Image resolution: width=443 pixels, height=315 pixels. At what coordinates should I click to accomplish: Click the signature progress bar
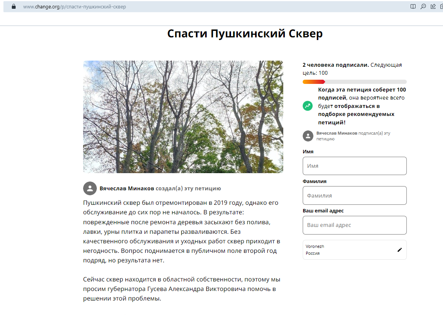[355, 82]
